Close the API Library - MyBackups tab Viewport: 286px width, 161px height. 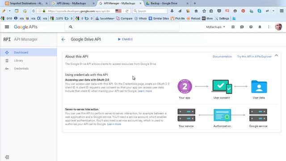coord(93,3)
